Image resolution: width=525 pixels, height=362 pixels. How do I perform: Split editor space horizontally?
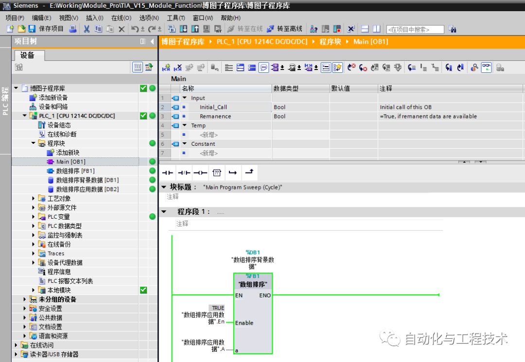(365, 29)
